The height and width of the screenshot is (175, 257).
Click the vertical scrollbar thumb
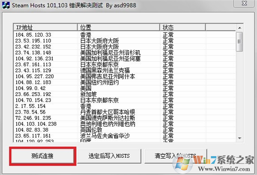coord(239,42)
